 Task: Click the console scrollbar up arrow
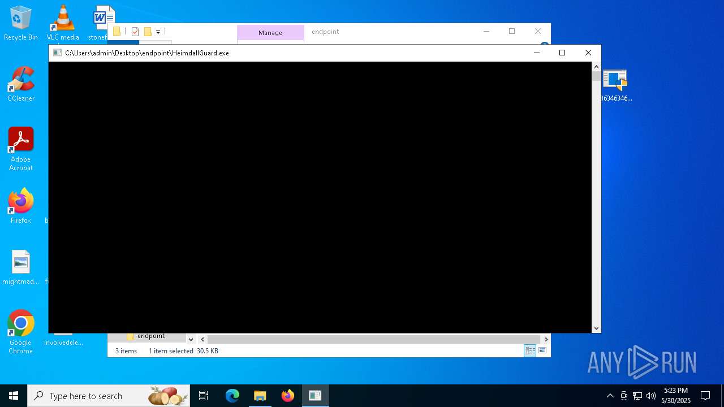596,67
